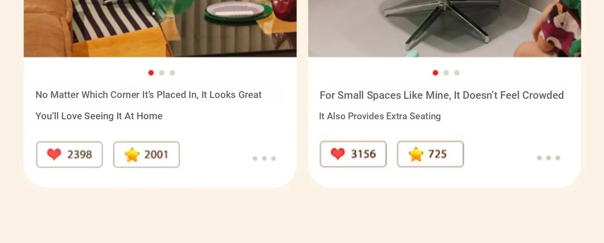Switch to second image dot under the striped-chair photo
The height and width of the screenshot is (243, 604).
point(161,73)
